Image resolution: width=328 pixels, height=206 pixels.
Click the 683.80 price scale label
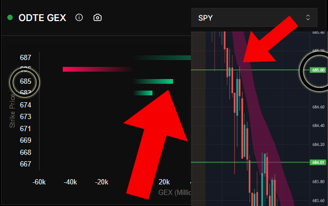(319, 182)
